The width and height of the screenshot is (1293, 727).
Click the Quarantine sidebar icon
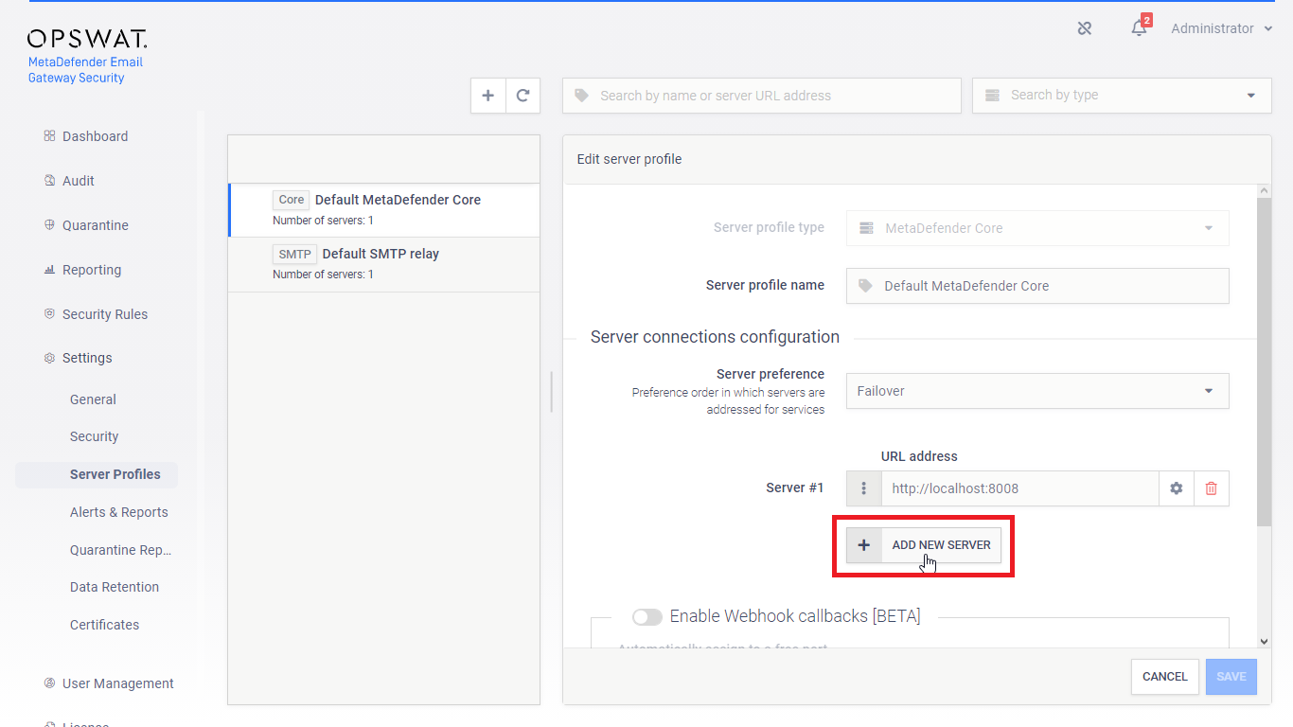pos(49,225)
